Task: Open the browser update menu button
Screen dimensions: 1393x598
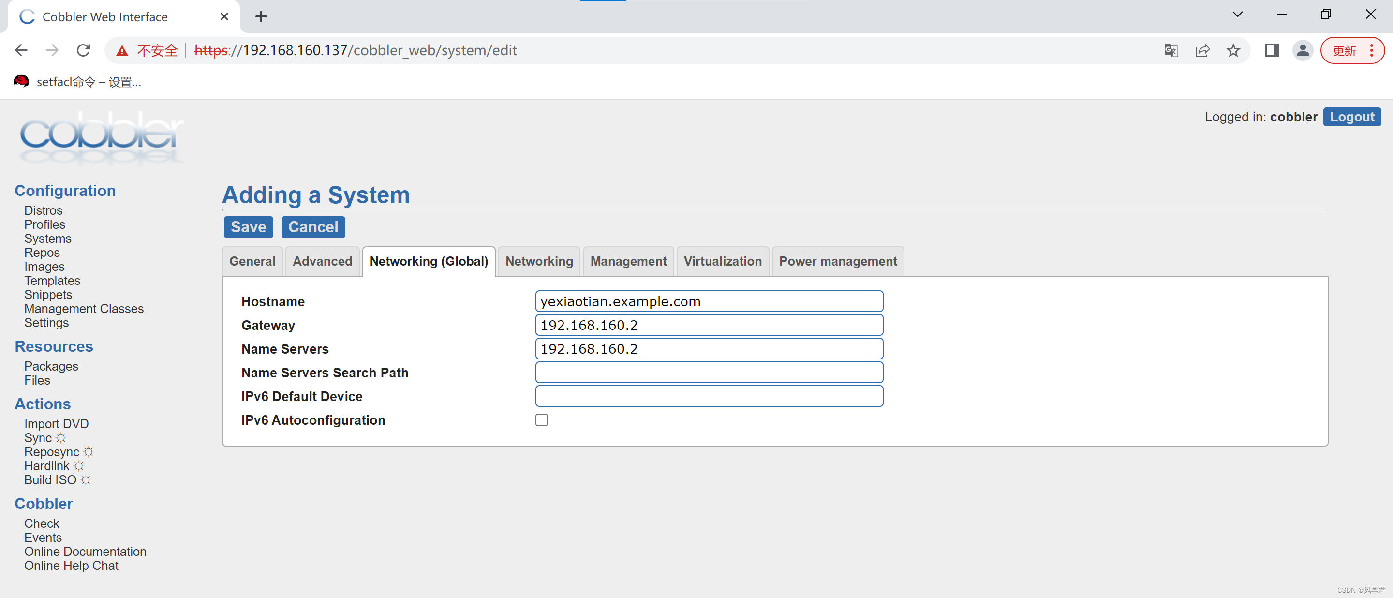Action: pos(1352,50)
